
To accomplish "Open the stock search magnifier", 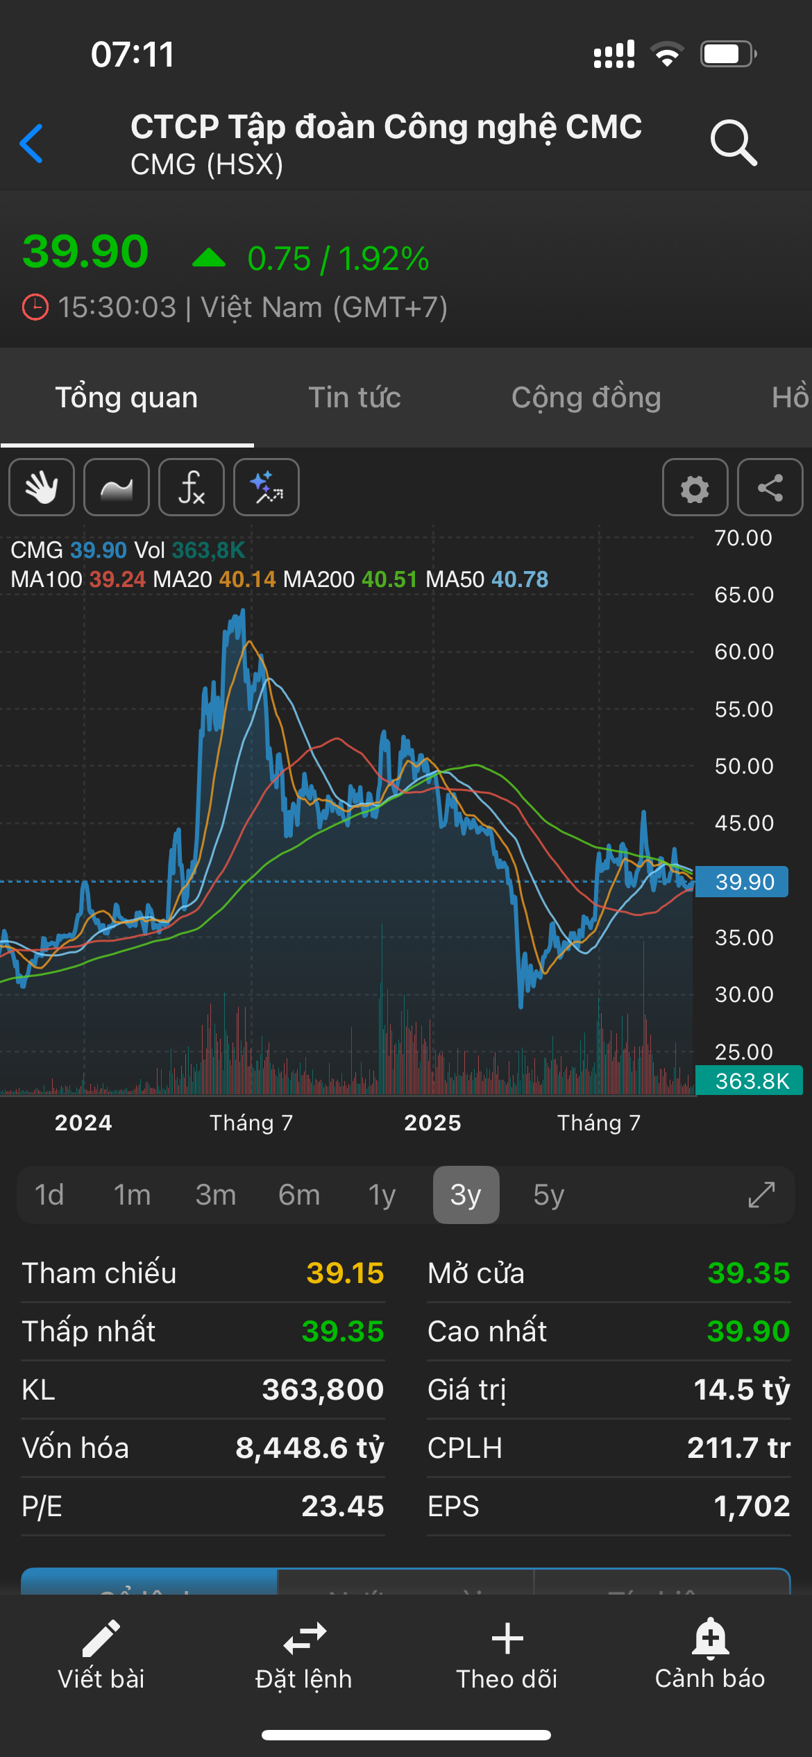I will (x=733, y=143).
